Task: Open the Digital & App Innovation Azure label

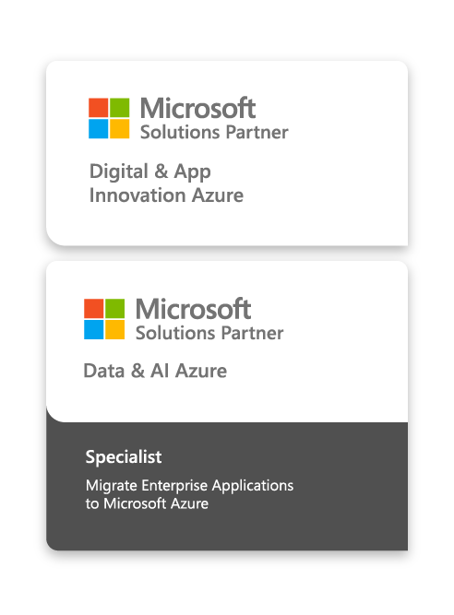Action: coord(166,183)
